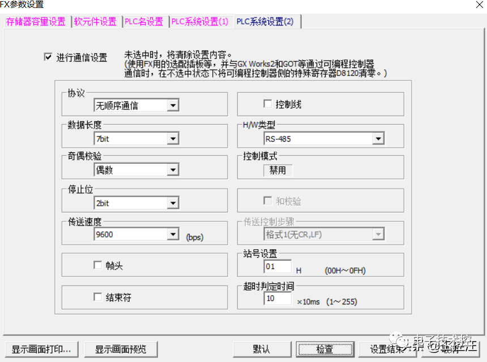Enable the 结束符 checkbox
The height and width of the screenshot is (362, 487).
[97, 297]
